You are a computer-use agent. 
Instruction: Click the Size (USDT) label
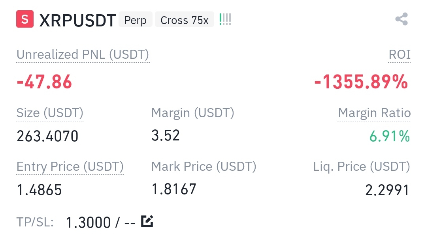(50, 113)
